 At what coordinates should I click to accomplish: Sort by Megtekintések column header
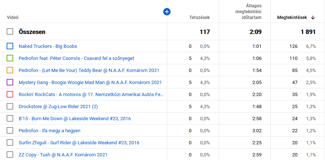point(292,17)
